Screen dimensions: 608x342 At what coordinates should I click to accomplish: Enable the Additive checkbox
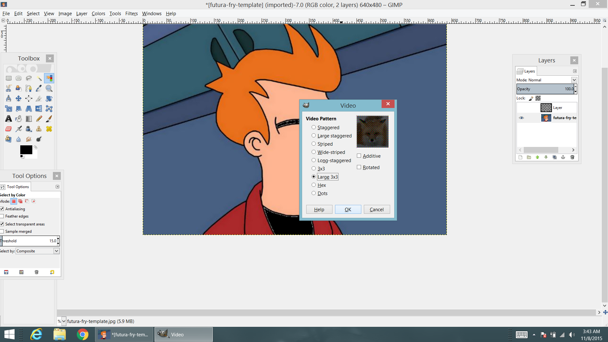(x=369, y=156)
